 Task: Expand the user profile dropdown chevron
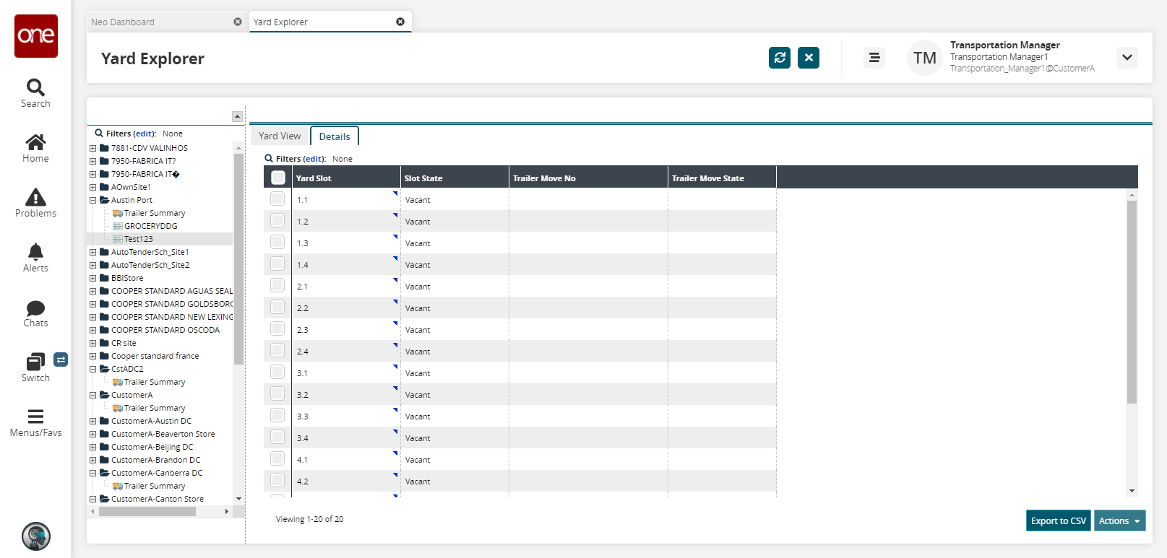click(1127, 58)
